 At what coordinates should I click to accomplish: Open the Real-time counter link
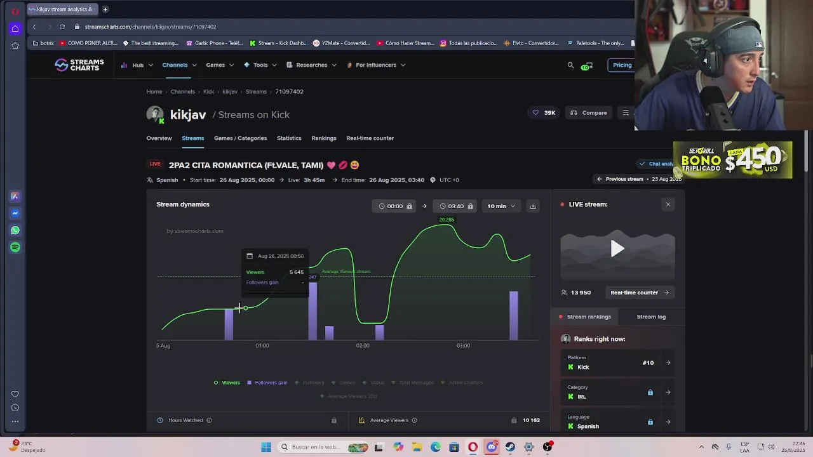point(640,293)
